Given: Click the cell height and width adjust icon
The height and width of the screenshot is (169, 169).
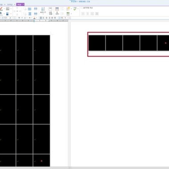Looking at the screenshot, I should tap(43, 11).
